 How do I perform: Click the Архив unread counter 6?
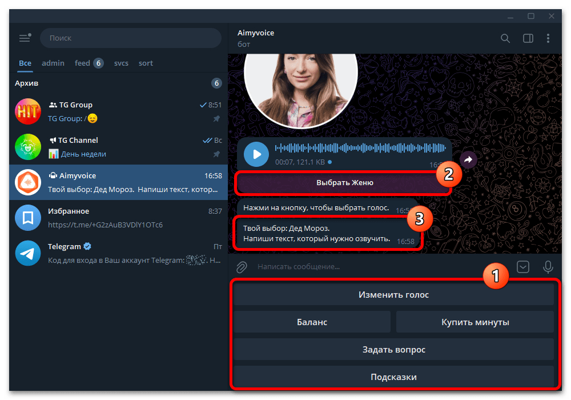(216, 83)
